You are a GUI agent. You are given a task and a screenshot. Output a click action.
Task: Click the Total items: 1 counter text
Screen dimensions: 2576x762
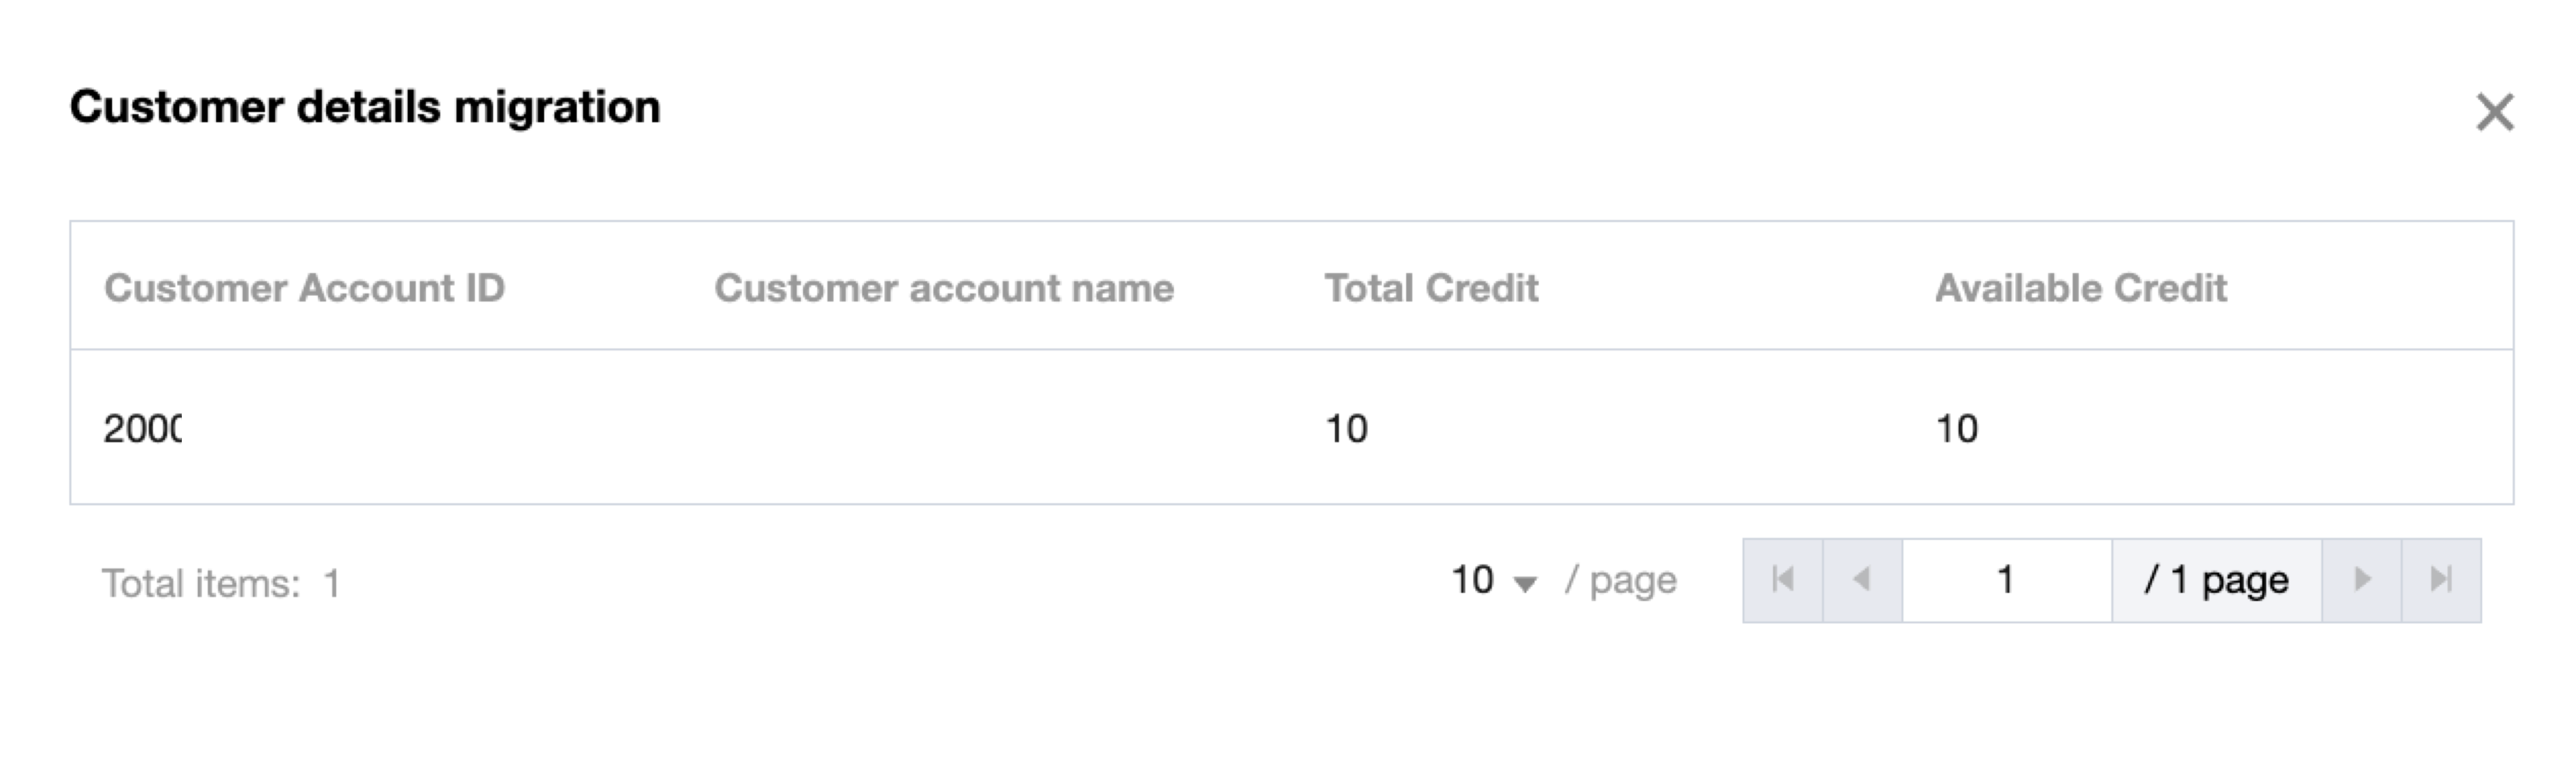(221, 583)
